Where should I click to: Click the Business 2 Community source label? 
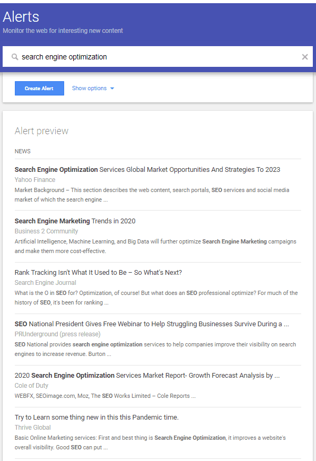point(46,231)
